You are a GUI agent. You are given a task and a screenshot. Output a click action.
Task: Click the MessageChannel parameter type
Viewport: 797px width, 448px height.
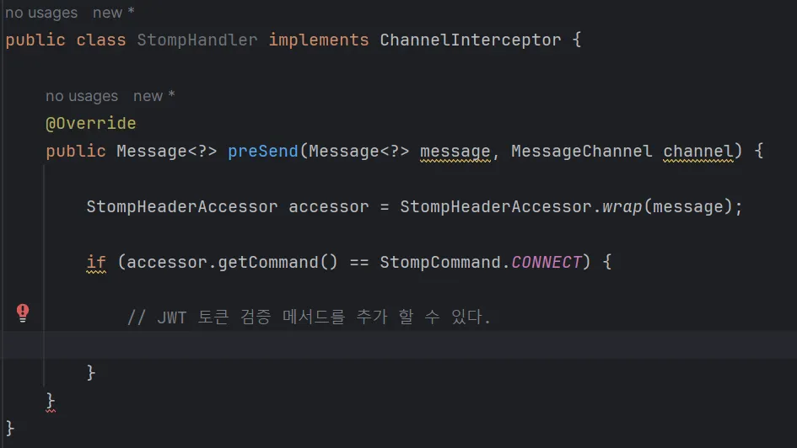pos(581,152)
